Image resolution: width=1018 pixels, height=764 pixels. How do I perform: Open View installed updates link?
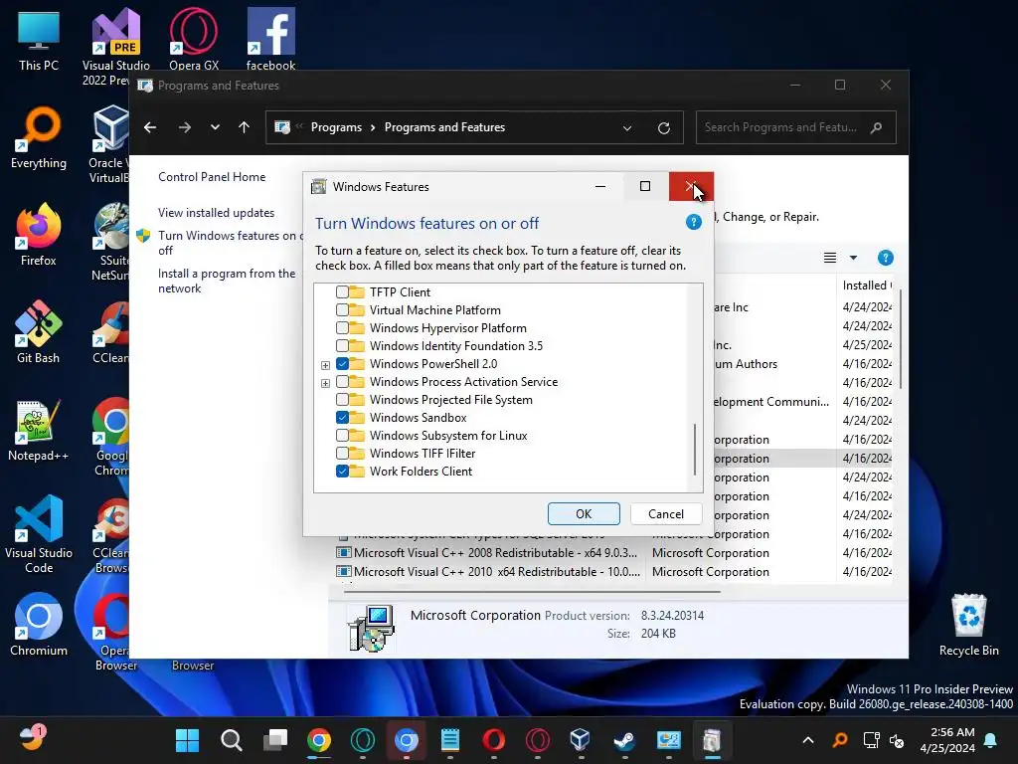click(x=216, y=213)
